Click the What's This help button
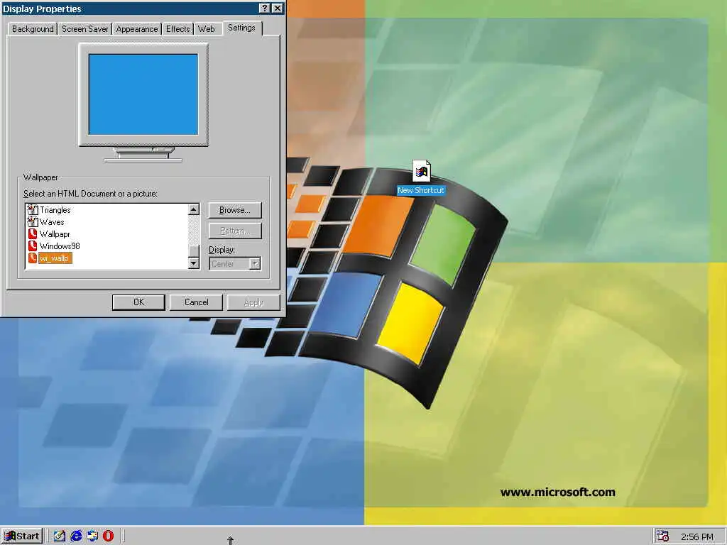Viewport: 727px width, 545px height. 264,9
